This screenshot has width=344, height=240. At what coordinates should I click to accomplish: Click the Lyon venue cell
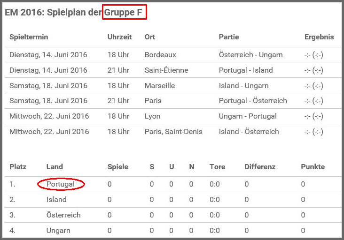152,116
